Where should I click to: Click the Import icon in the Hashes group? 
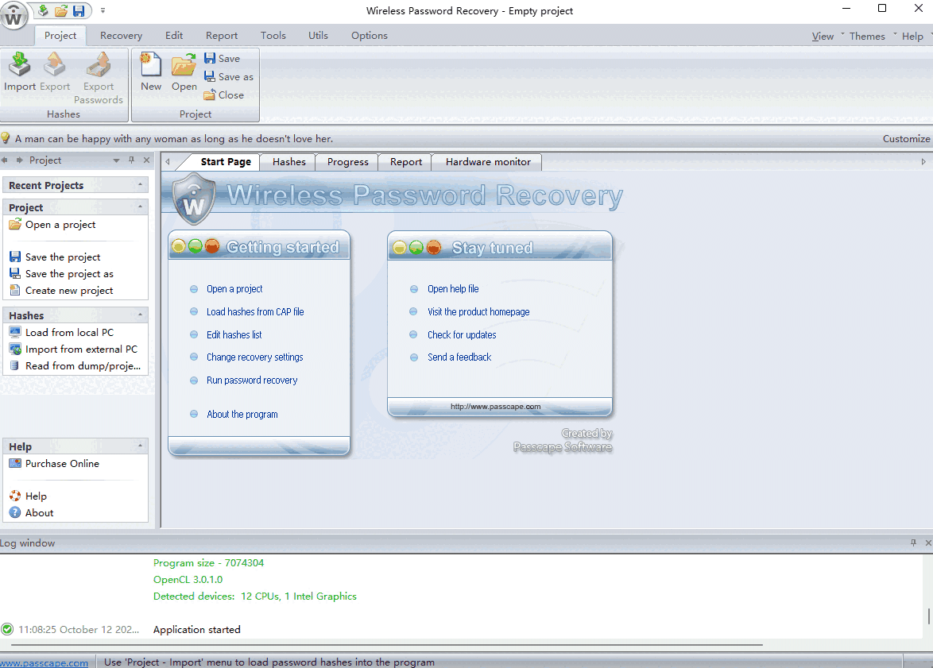(x=19, y=71)
